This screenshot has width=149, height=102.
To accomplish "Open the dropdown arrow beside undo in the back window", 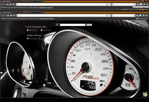I will point(15,4).
